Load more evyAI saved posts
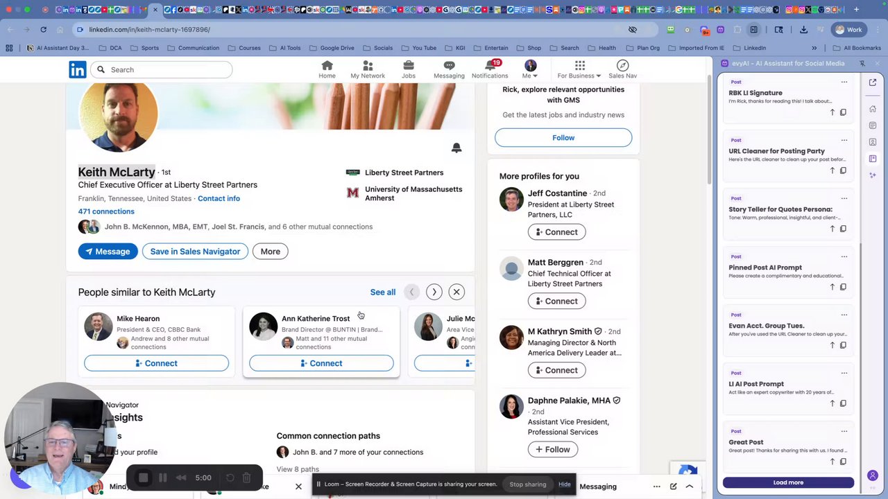 click(x=788, y=482)
